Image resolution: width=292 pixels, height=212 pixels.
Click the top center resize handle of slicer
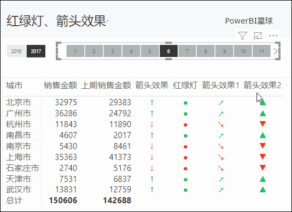point(168,43)
